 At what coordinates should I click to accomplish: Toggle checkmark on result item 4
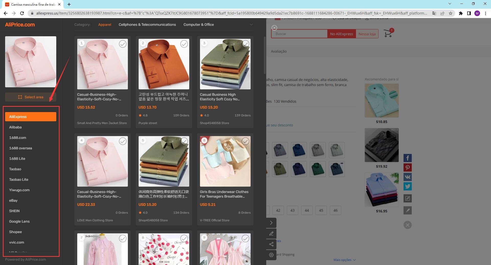click(123, 141)
